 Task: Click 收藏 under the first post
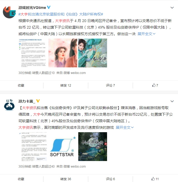coord(21,85)
